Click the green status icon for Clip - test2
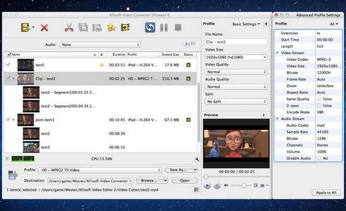 click(x=188, y=79)
